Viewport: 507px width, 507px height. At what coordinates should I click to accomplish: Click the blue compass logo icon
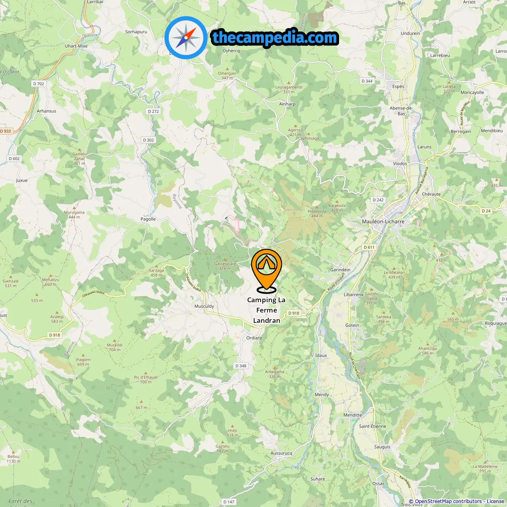[x=186, y=38]
